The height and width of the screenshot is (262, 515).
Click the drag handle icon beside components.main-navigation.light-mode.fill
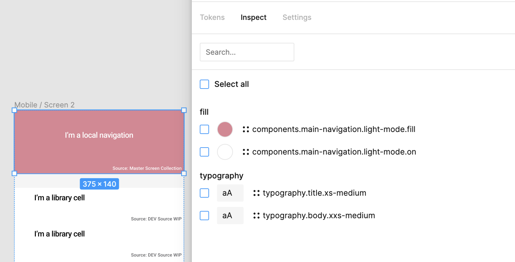[246, 129]
